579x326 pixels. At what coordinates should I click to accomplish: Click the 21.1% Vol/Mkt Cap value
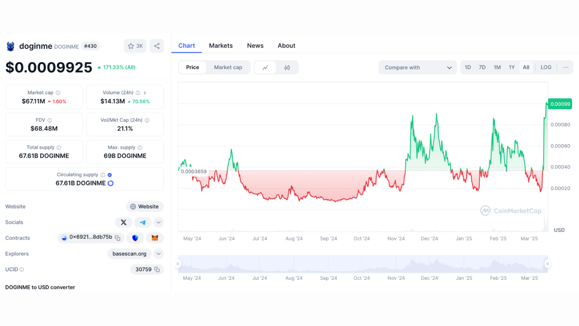[x=125, y=128]
